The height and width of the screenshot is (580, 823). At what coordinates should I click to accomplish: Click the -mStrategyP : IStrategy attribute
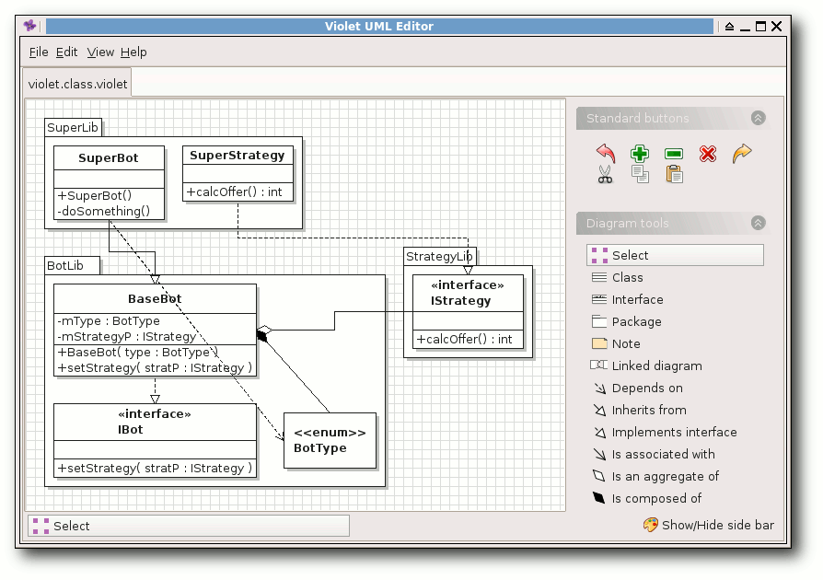point(126,336)
